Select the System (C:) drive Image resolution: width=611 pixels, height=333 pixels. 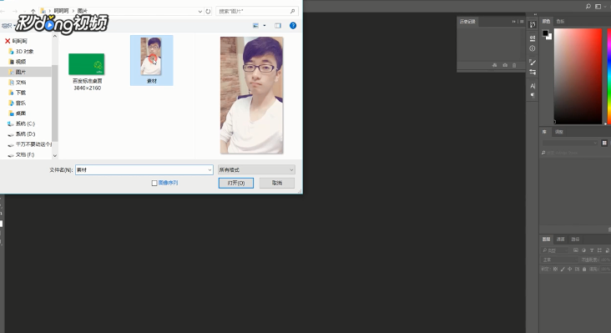tap(25, 124)
